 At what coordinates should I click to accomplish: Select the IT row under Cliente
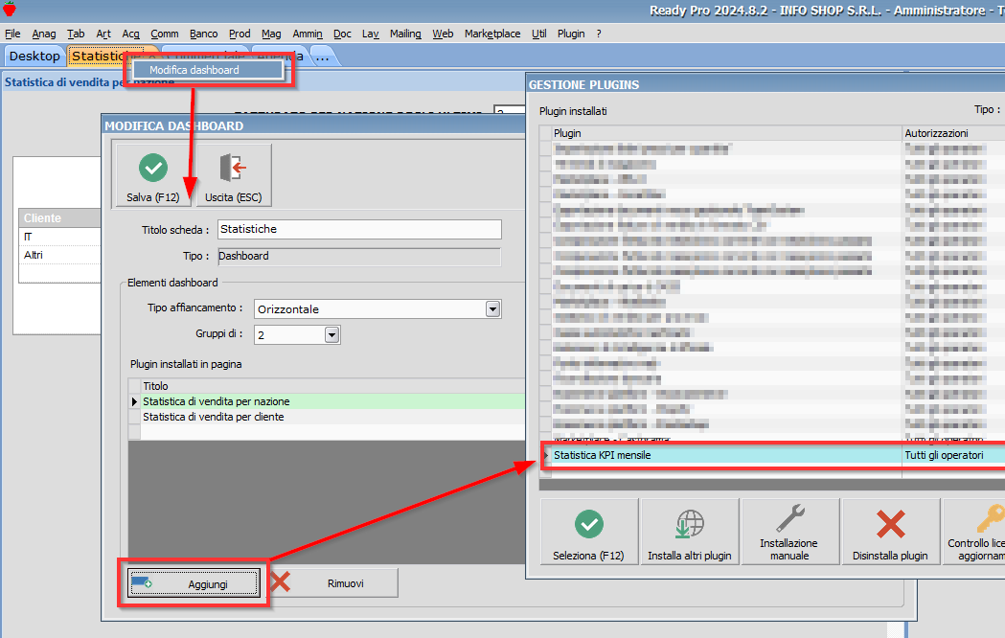tap(59, 237)
